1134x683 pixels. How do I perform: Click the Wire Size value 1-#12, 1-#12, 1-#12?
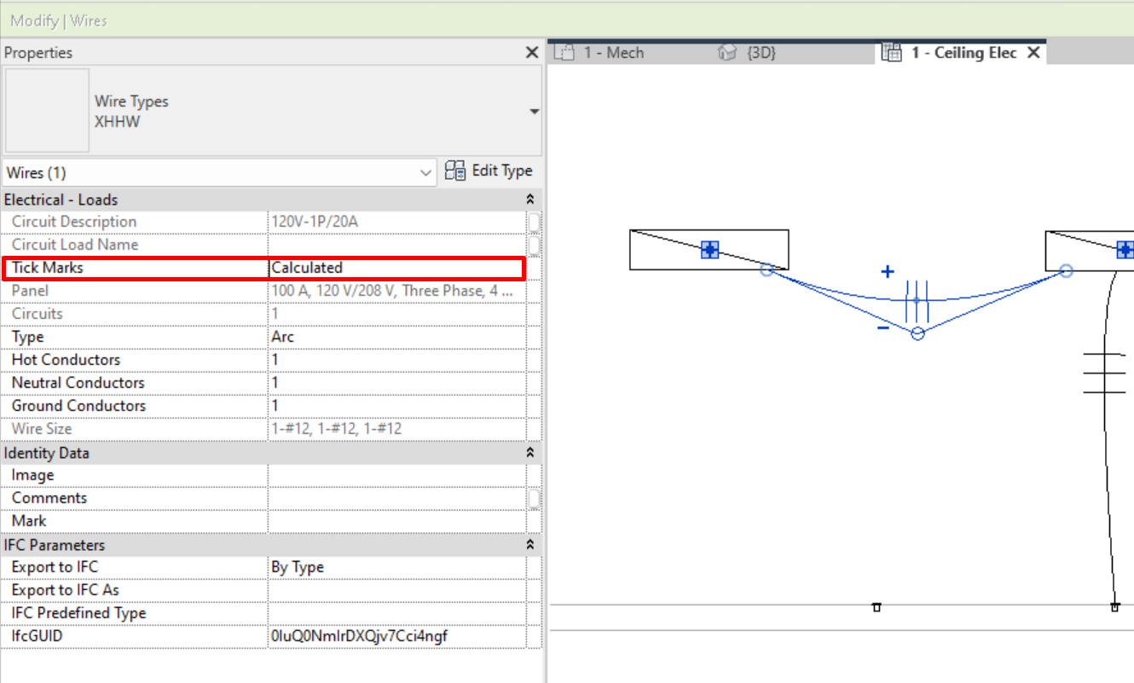point(336,429)
